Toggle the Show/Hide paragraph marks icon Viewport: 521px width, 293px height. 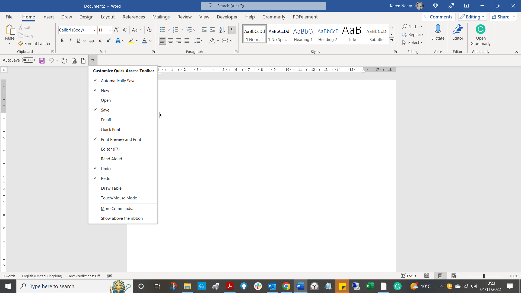coord(232,30)
